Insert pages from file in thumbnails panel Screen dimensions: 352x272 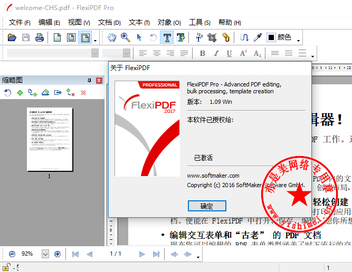33,93
